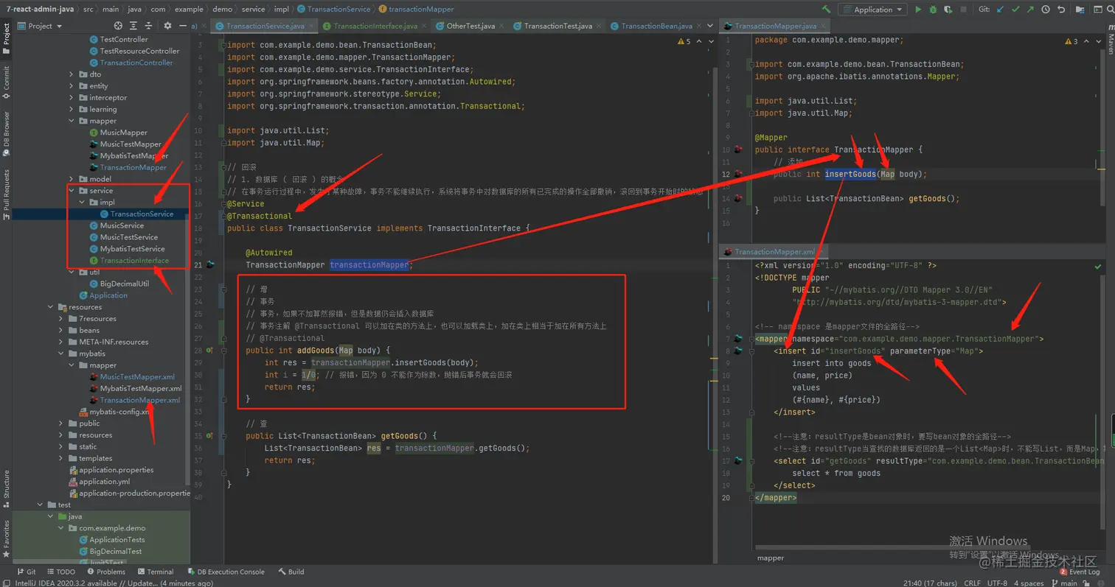Click gutter icon next to mapper namespace

pyautogui.click(x=738, y=339)
